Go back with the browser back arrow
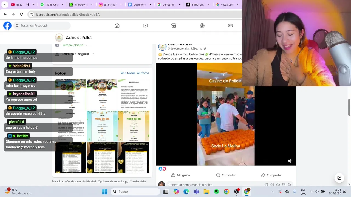The height and width of the screenshot is (197, 351). 5,14
